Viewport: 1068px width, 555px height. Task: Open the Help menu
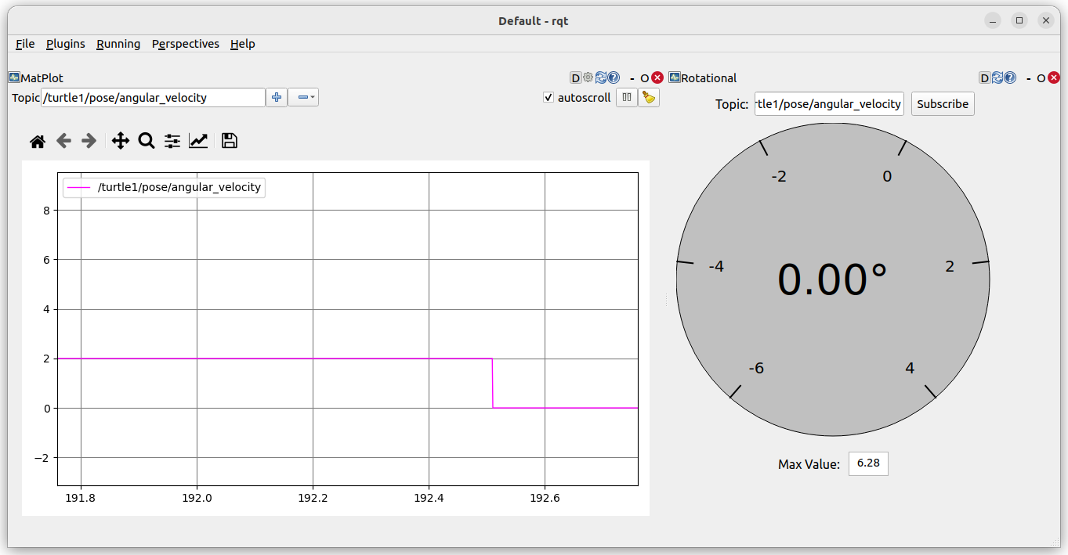pos(243,44)
